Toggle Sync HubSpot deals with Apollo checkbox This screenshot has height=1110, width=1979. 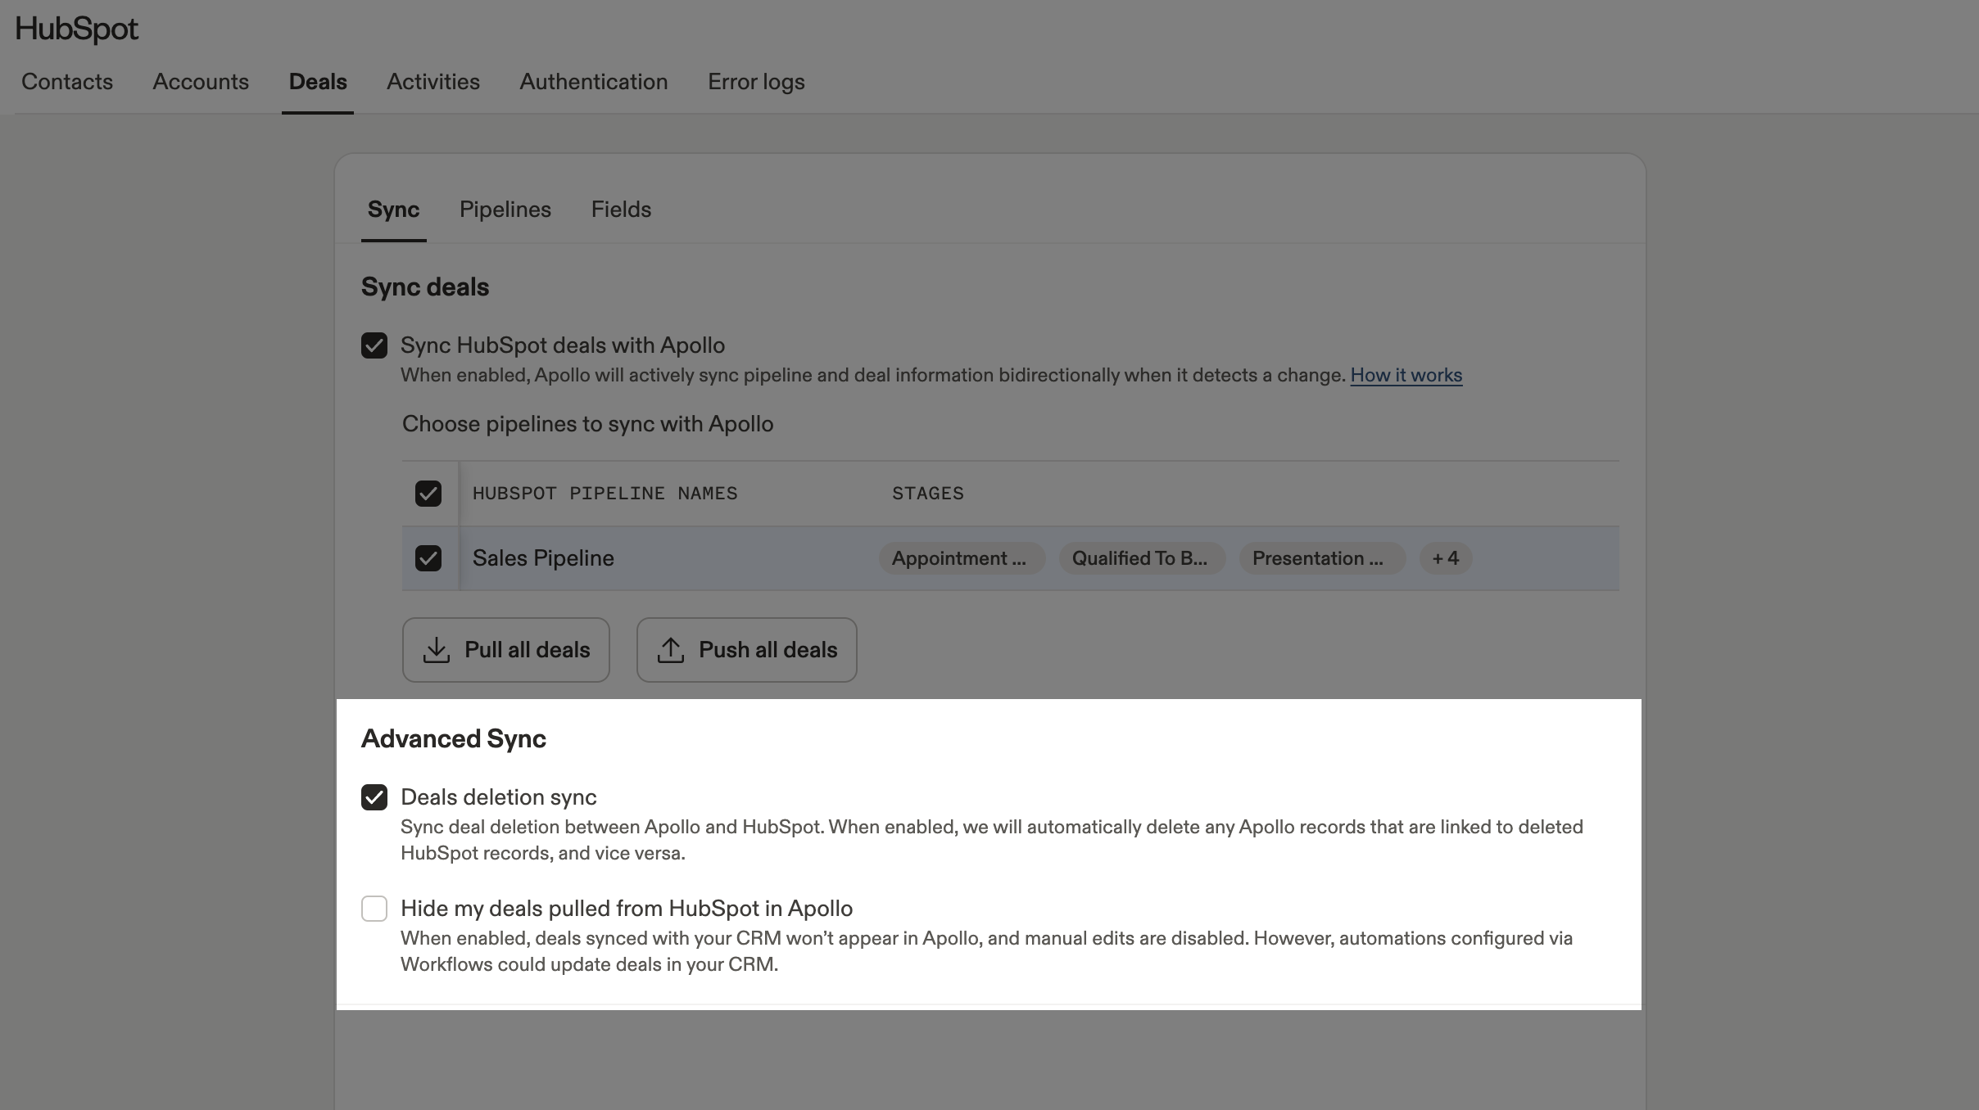(374, 345)
